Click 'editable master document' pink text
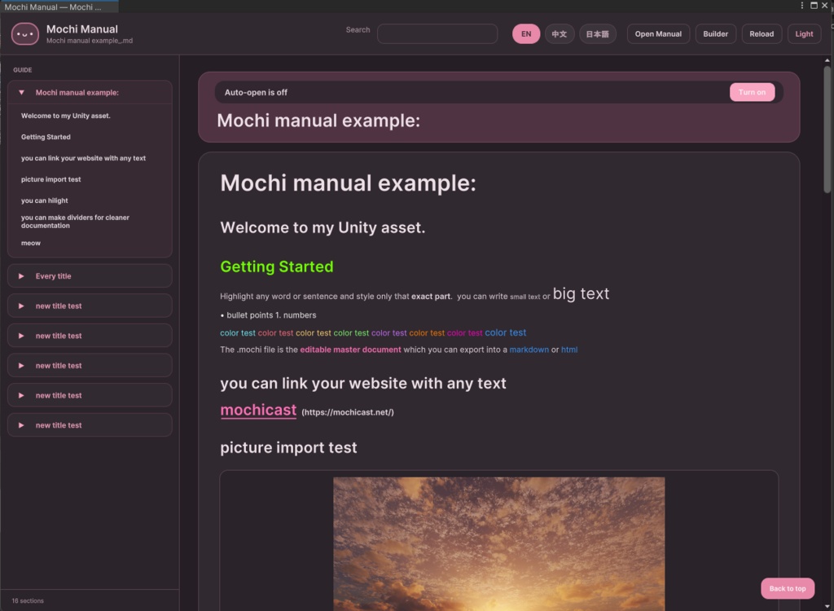The image size is (834, 611). pos(350,349)
